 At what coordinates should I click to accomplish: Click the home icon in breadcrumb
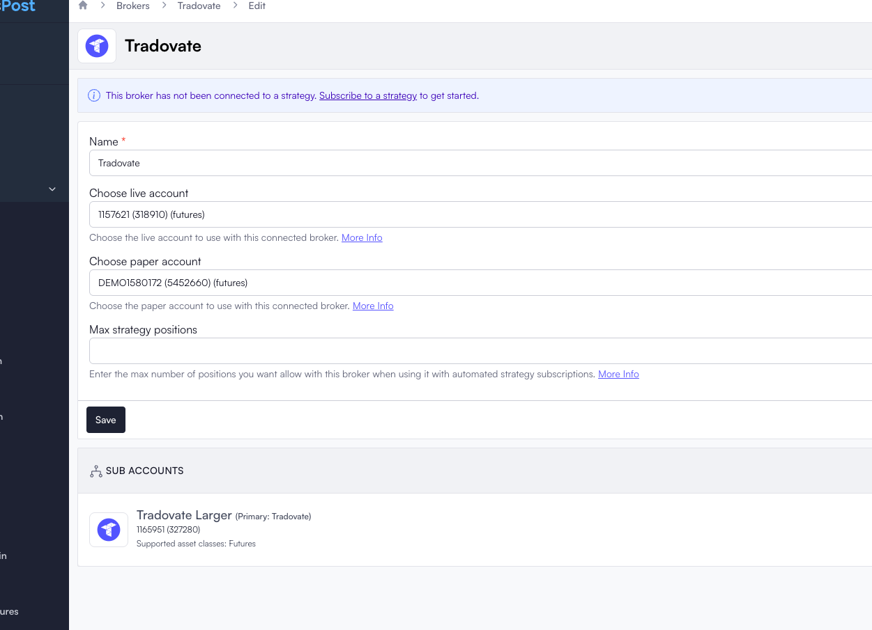(83, 6)
